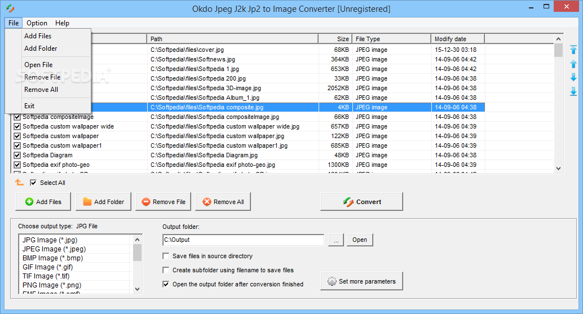Start conversion with Convert button
This screenshot has width=583, height=314.
coord(361,202)
